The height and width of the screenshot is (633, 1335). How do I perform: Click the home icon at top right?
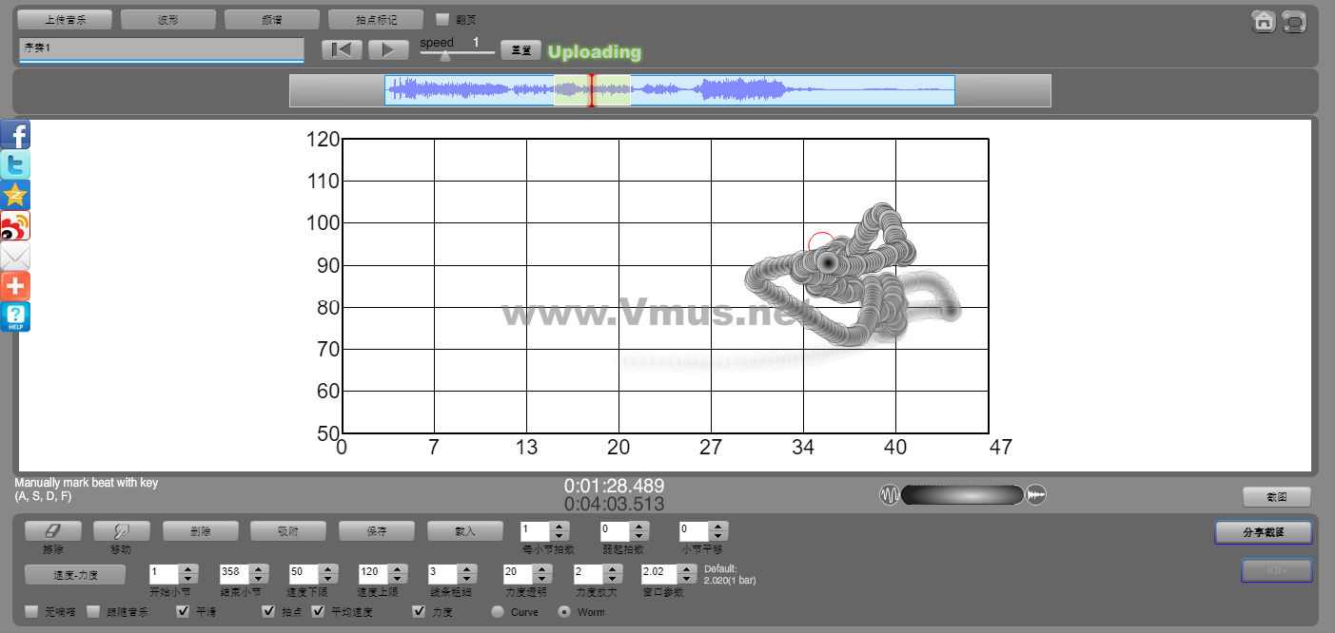1263,22
